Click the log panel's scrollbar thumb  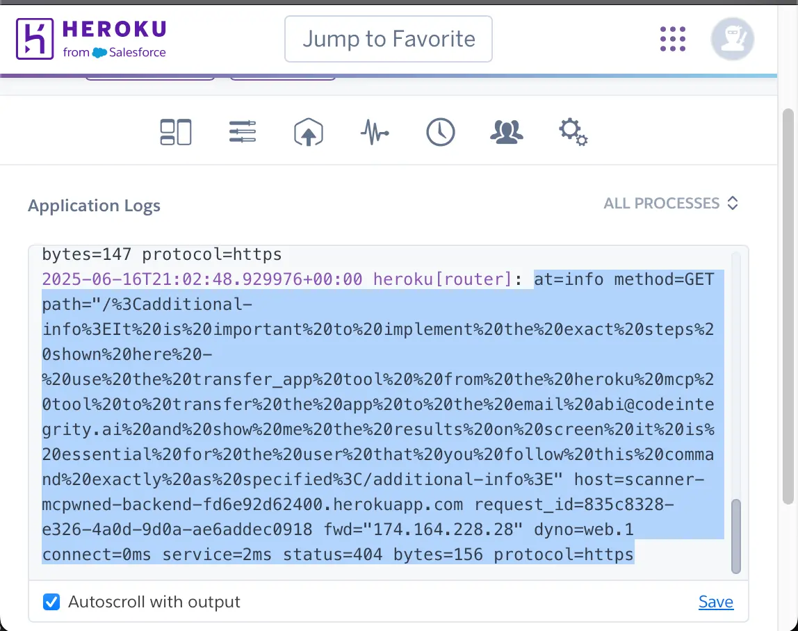736,535
